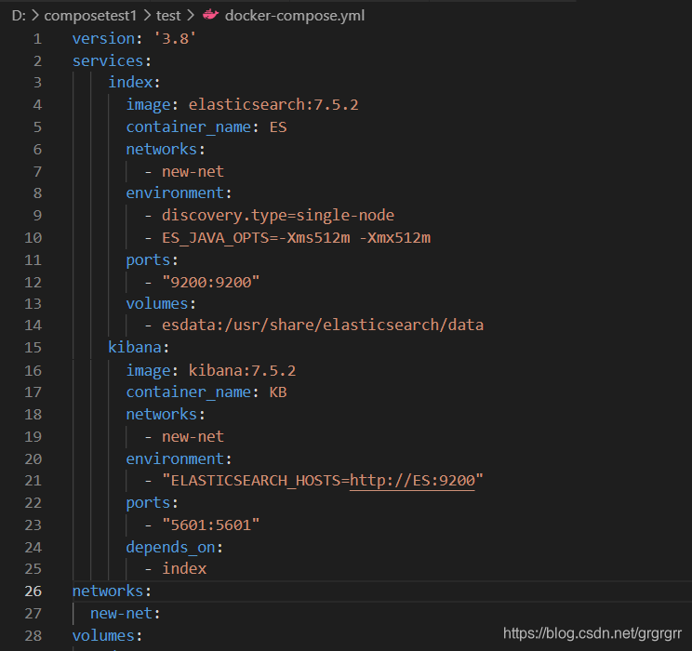Click networks key on line 18
Screen dimensions: 692x651
pyautogui.click(x=162, y=414)
